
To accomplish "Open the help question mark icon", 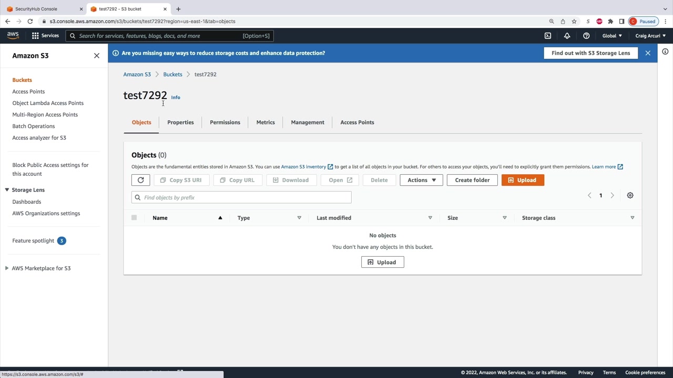I will pos(586,36).
